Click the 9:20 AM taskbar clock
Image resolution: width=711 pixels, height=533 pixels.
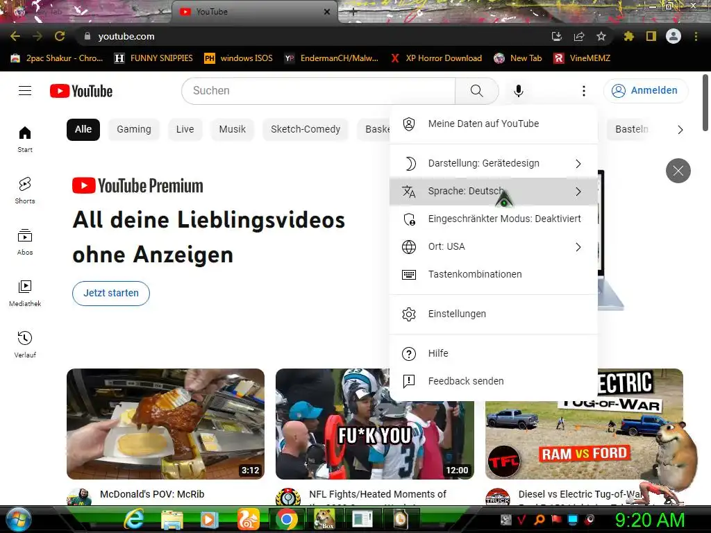[x=649, y=520]
